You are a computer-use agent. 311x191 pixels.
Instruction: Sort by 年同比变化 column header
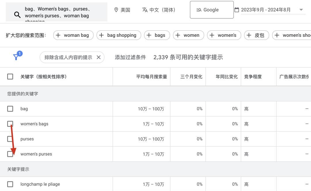tap(227, 77)
